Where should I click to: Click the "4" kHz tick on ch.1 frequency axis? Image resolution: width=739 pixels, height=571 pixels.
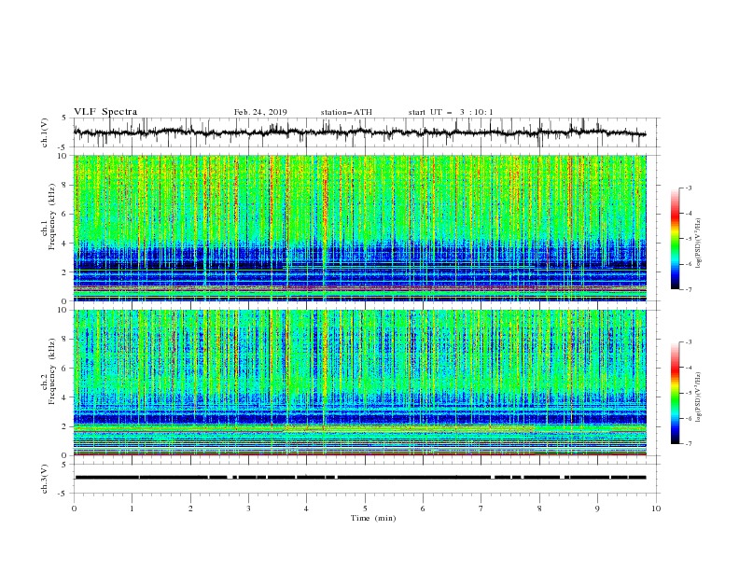click(x=65, y=244)
